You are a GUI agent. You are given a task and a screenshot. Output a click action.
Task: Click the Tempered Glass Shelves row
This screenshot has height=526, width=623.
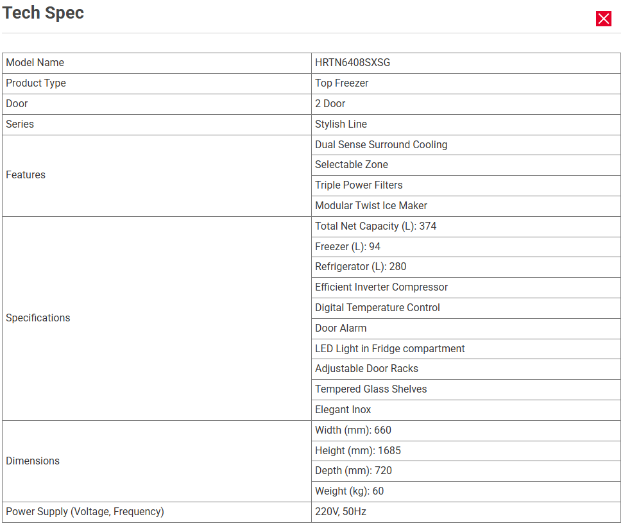pyautogui.click(x=370, y=389)
